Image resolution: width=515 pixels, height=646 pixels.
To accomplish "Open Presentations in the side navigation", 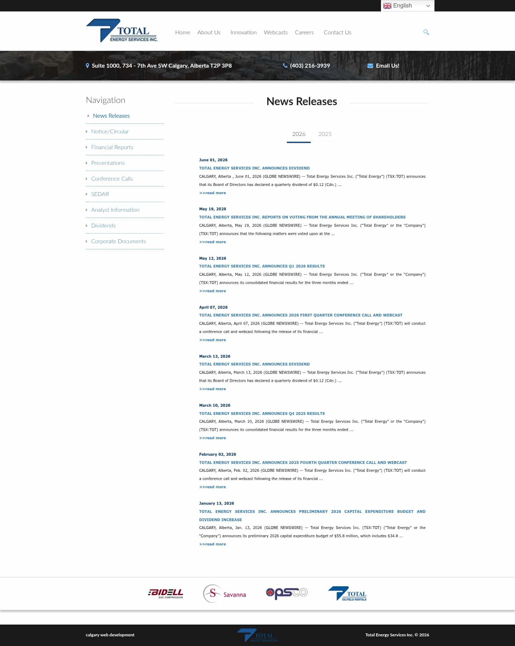I will [x=108, y=163].
